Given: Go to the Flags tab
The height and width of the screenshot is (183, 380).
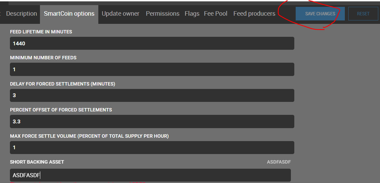Looking at the screenshot, I should click(192, 14).
